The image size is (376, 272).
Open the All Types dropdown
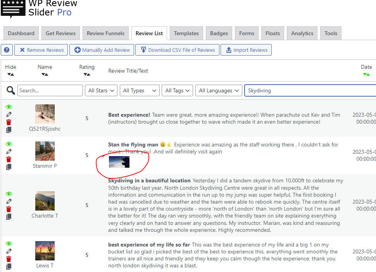[x=140, y=90]
